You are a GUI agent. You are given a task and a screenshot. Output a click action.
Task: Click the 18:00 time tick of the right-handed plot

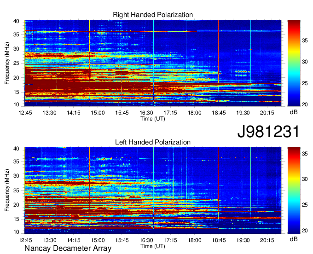point(195,113)
